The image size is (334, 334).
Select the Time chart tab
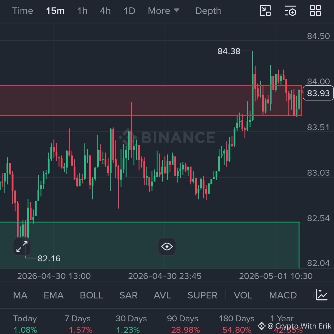pyautogui.click(x=23, y=11)
